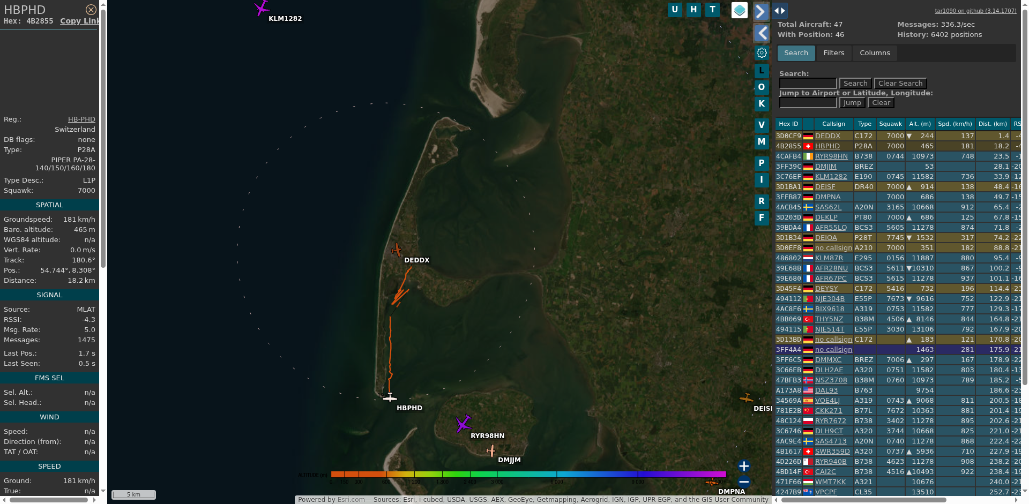This screenshot has height=504, width=1029.
Task: Switch to the Search tab
Action: pos(796,53)
